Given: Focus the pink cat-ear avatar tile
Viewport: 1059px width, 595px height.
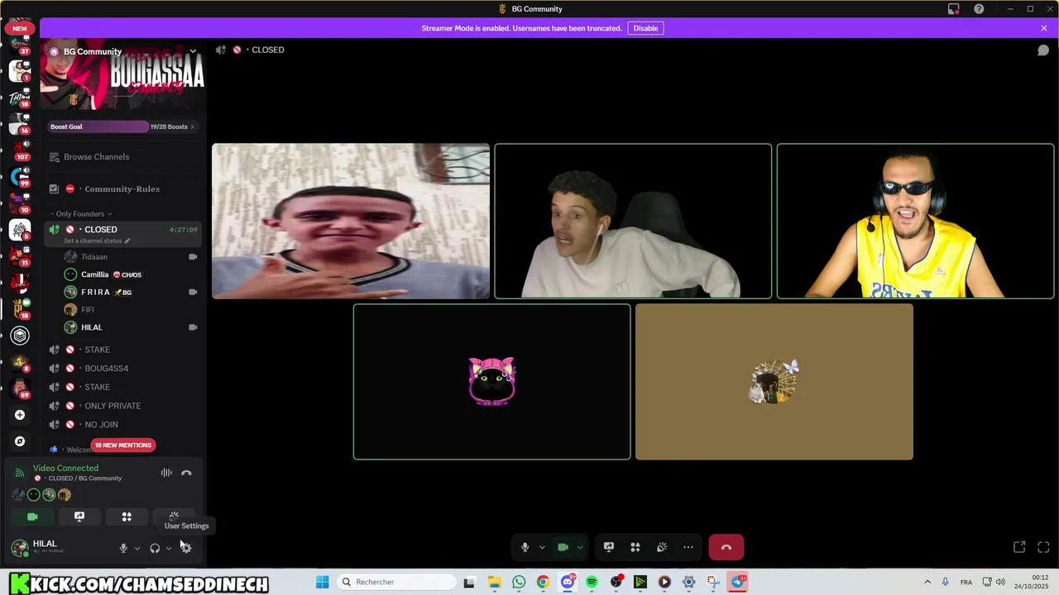Looking at the screenshot, I should [491, 382].
